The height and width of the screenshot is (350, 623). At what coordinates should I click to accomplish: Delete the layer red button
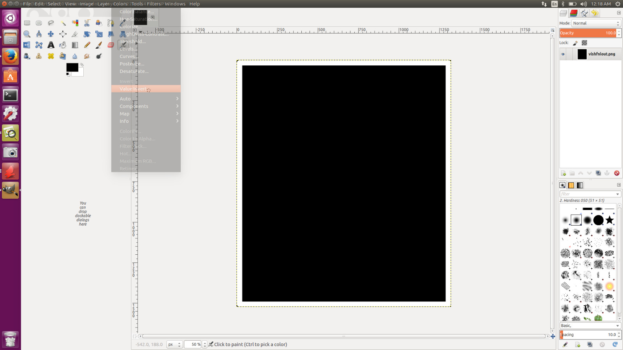[x=617, y=173]
